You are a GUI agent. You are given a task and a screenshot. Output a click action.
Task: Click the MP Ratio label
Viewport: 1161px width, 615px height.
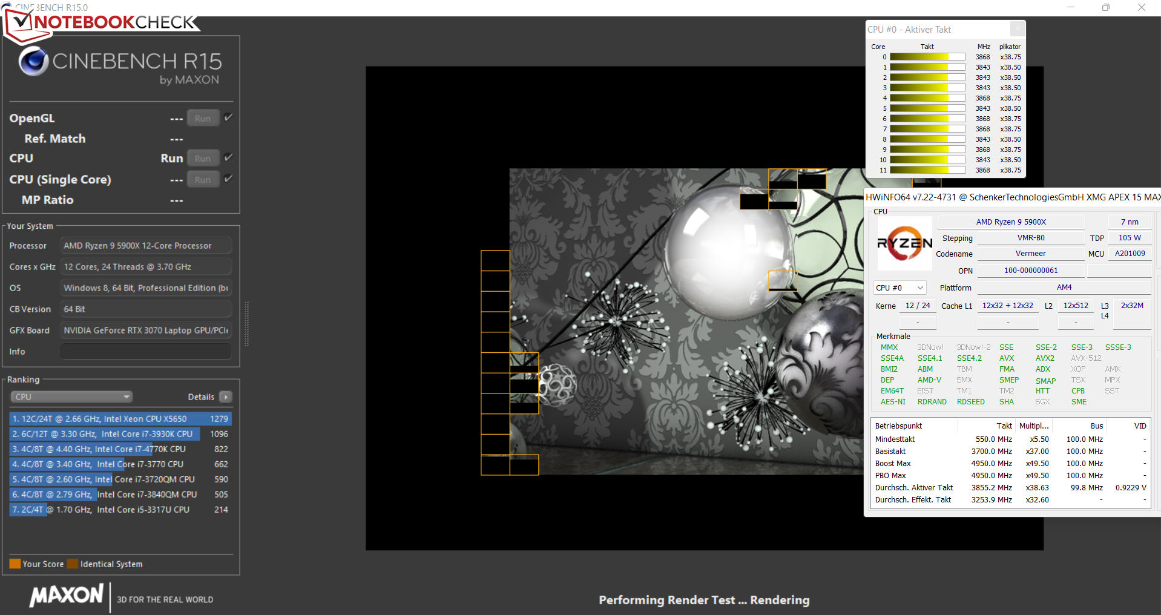(47, 200)
